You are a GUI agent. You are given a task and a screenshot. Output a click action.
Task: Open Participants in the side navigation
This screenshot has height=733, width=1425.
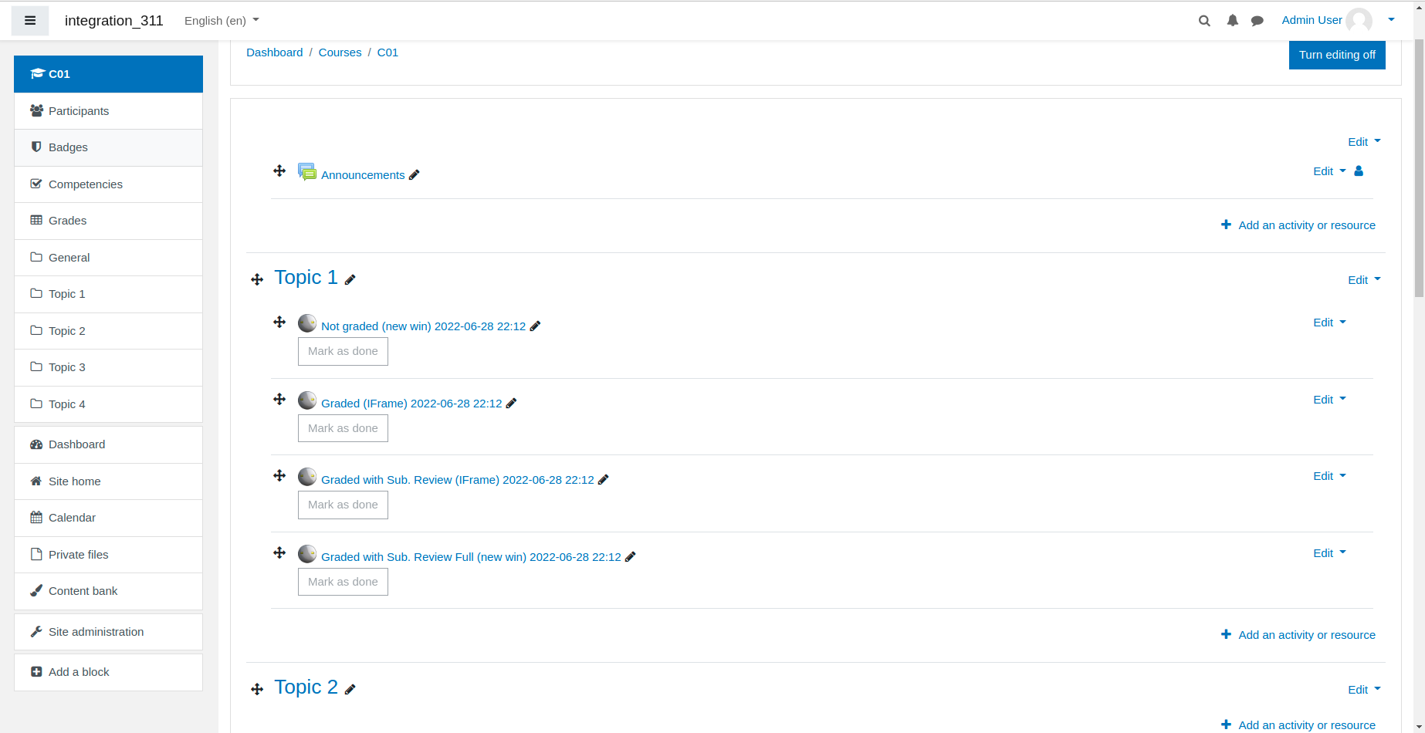pyautogui.click(x=108, y=111)
